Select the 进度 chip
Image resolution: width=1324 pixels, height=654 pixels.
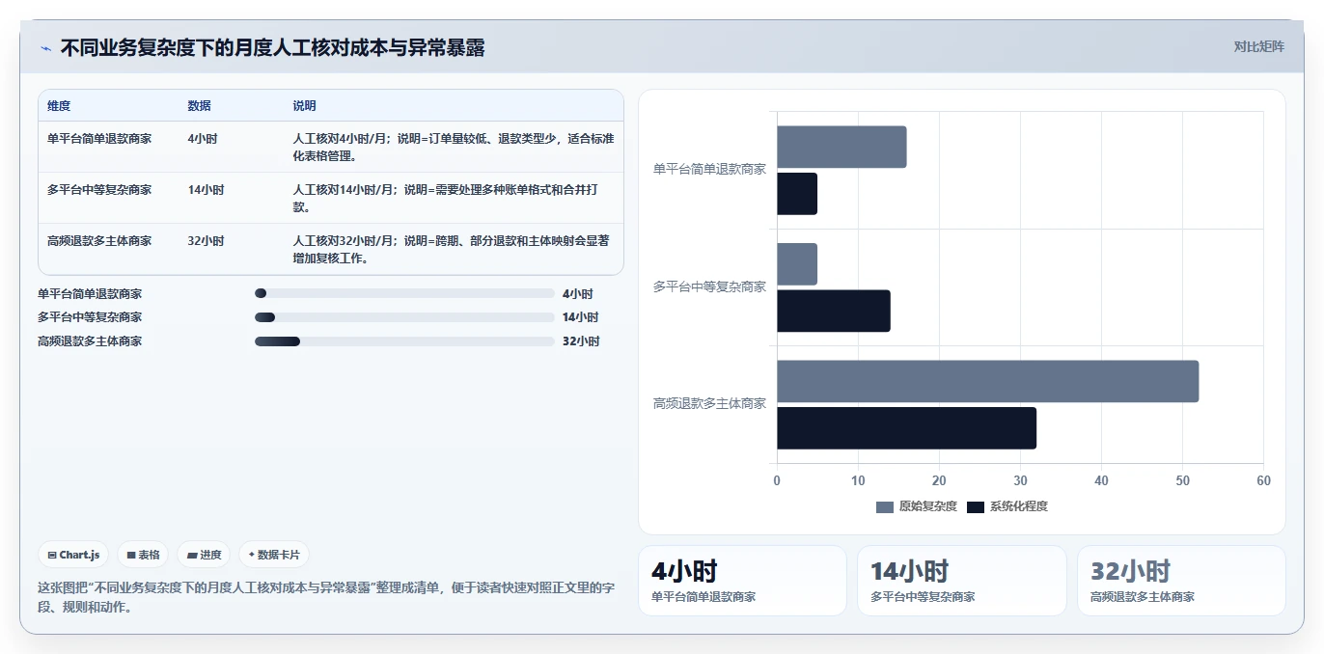pyautogui.click(x=204, y=555)
